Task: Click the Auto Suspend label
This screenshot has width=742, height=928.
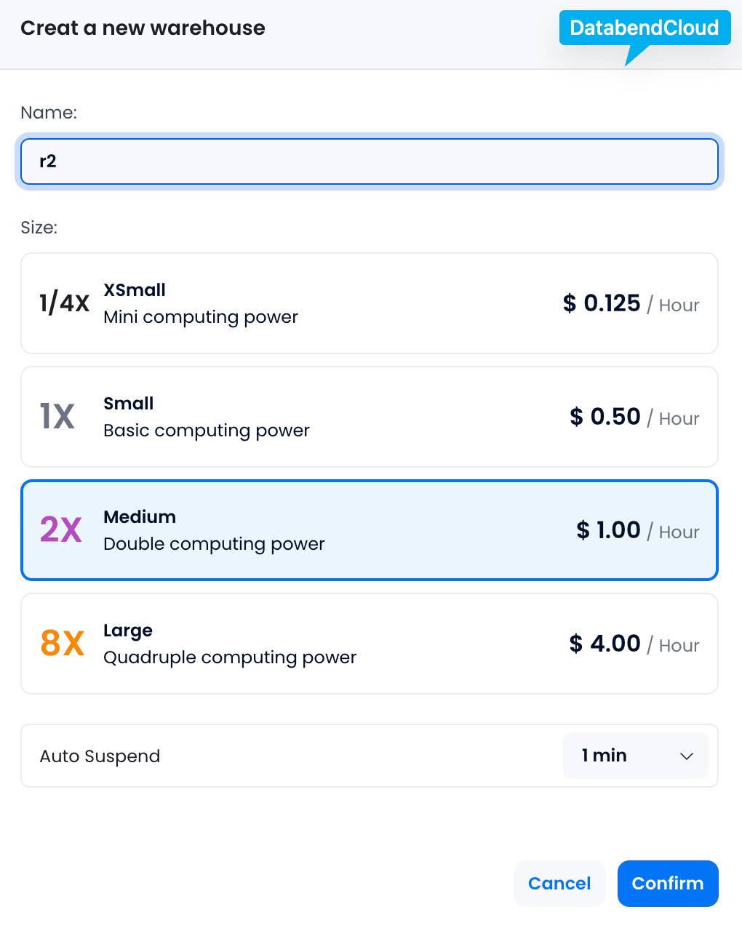Action: pos(100,756)
